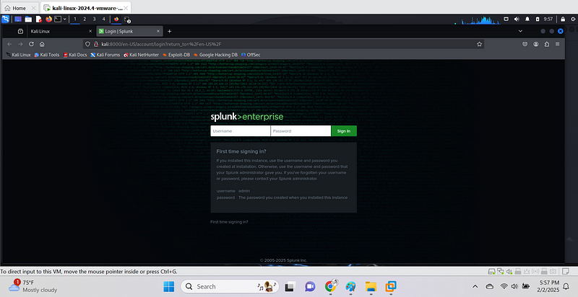Go forward in Firefox

pos(21,44)
